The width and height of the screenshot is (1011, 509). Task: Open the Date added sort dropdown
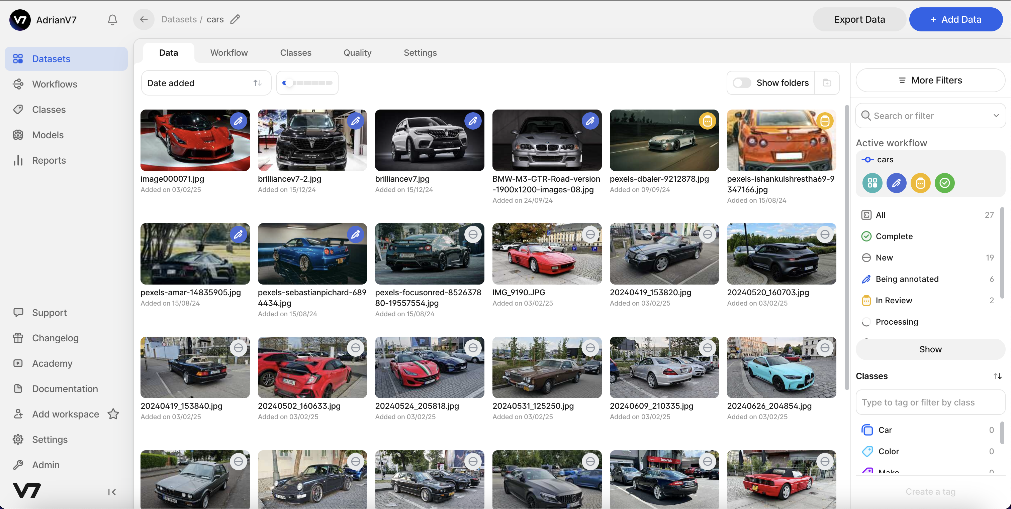pyautogui.click(x=206, y=83)
